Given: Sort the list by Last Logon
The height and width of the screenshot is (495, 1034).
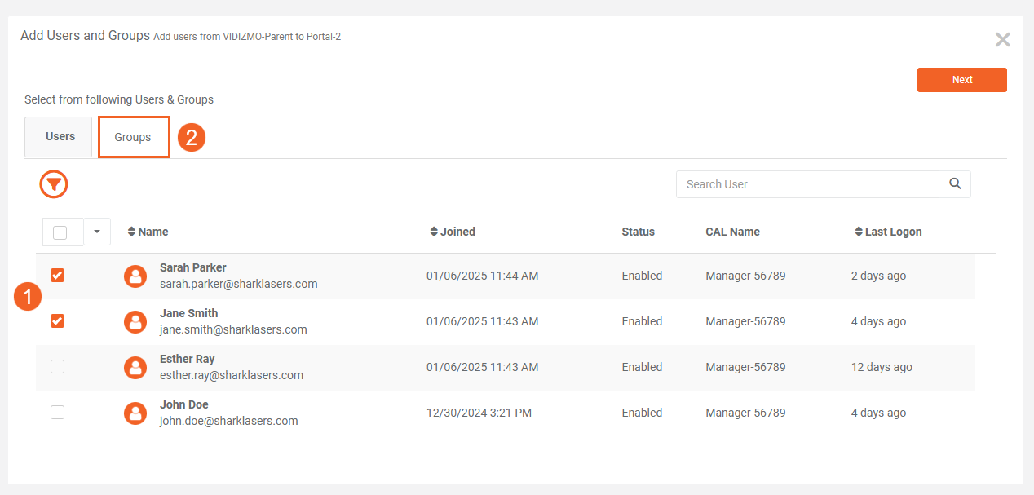Looking at the screenshot, I should [x=859, y=232].
